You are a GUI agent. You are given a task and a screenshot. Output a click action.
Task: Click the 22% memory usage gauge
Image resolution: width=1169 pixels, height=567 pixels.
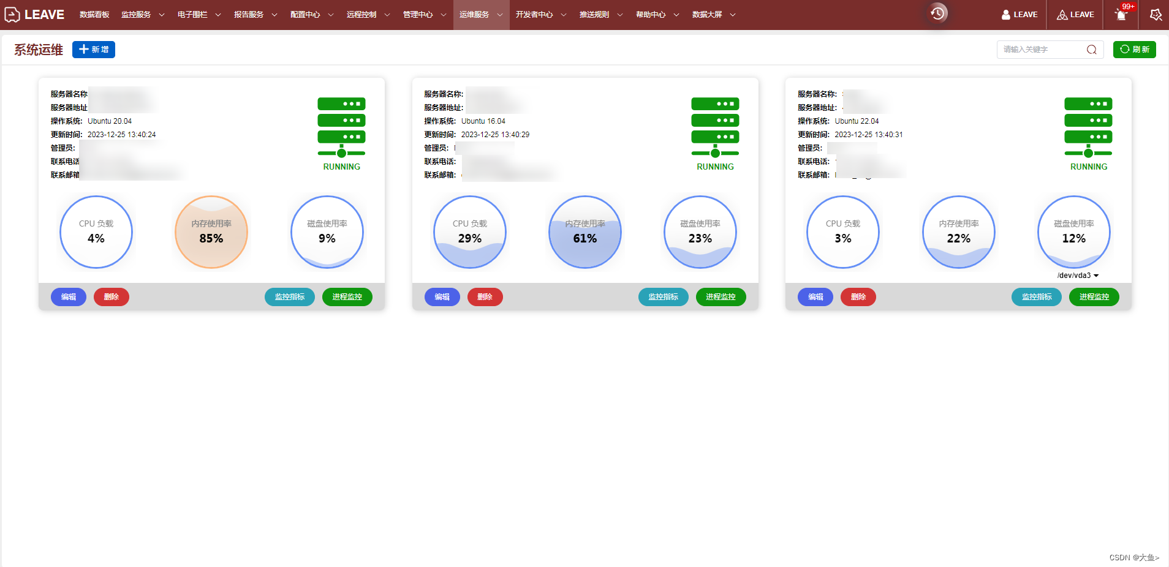tap(959, 232)
